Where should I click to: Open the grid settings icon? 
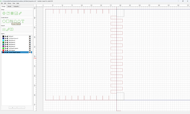coord(12,13)
